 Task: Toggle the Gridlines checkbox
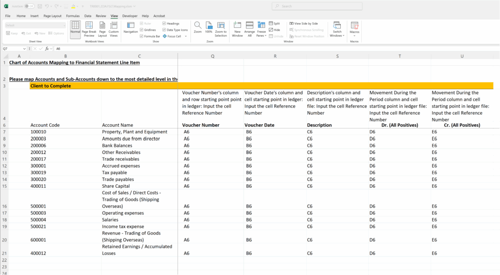(142, 30)
